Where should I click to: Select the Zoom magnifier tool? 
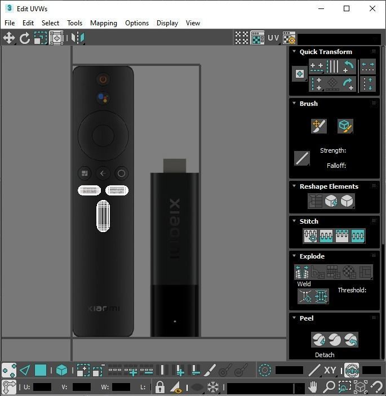pyautogui.click(x=329, y=386)
